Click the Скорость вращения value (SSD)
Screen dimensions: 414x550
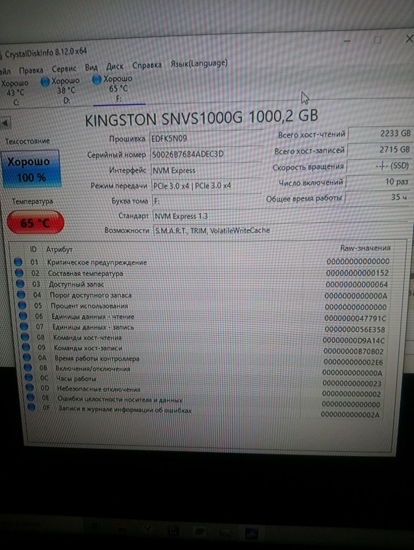tap(378, 166)
